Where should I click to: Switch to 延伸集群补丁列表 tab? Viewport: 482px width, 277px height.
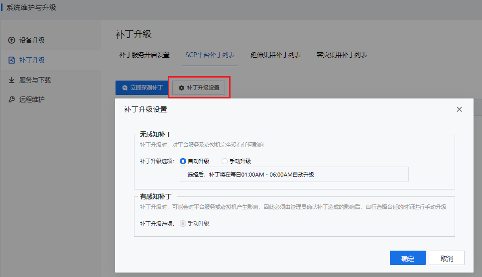tap(276, 55)
